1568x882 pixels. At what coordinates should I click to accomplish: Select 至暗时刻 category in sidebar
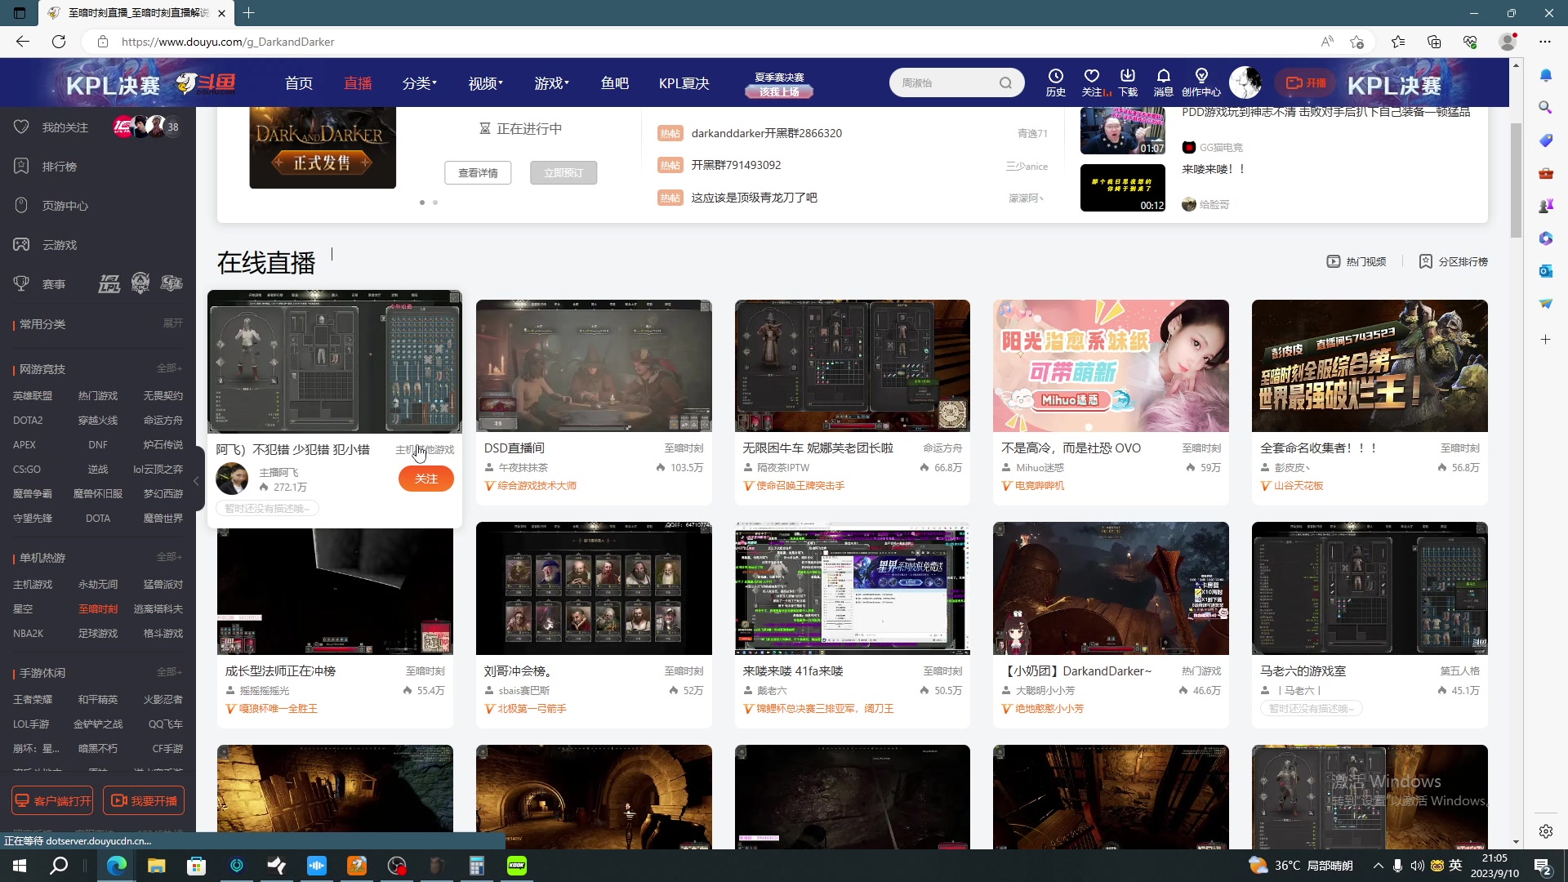[98, 609]
